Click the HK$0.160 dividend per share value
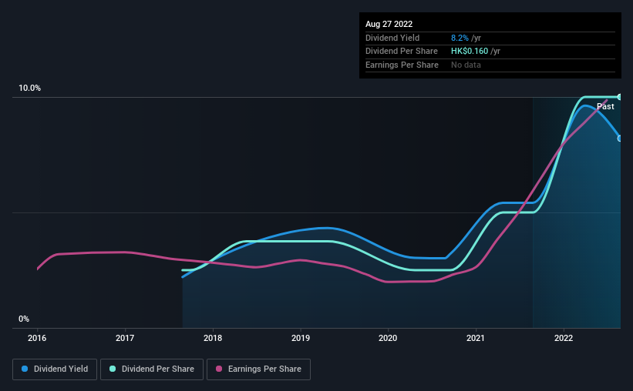 470,52
